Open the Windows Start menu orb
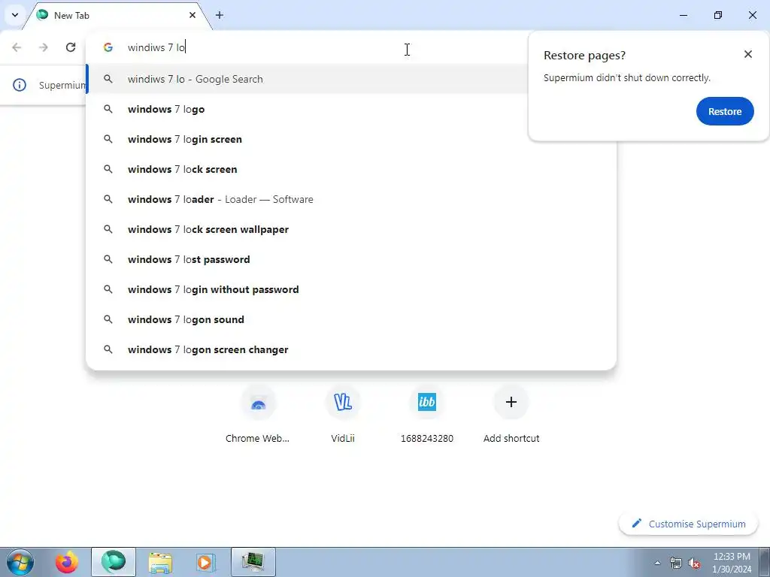The height and width of the screenshot is (577, 770). coord(20,562)
